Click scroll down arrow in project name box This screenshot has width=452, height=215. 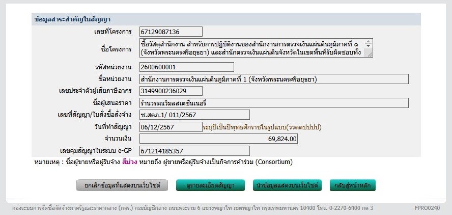click(x=369, y=46)
